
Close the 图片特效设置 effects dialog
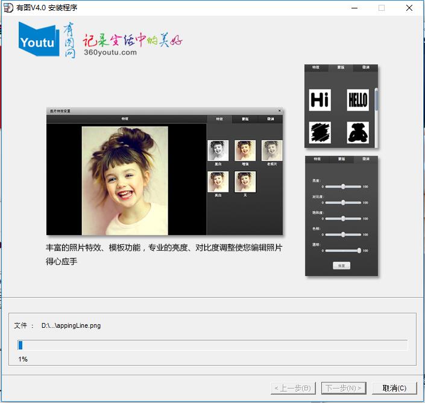(x=279, y=111)
